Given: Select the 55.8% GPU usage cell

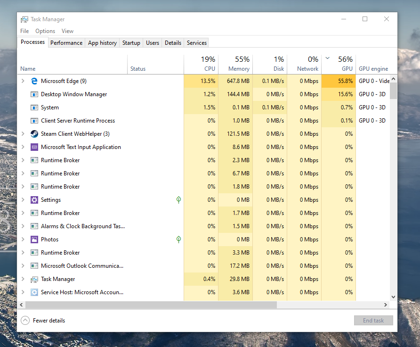Looking at the screenshot, I should pos(339,81).
